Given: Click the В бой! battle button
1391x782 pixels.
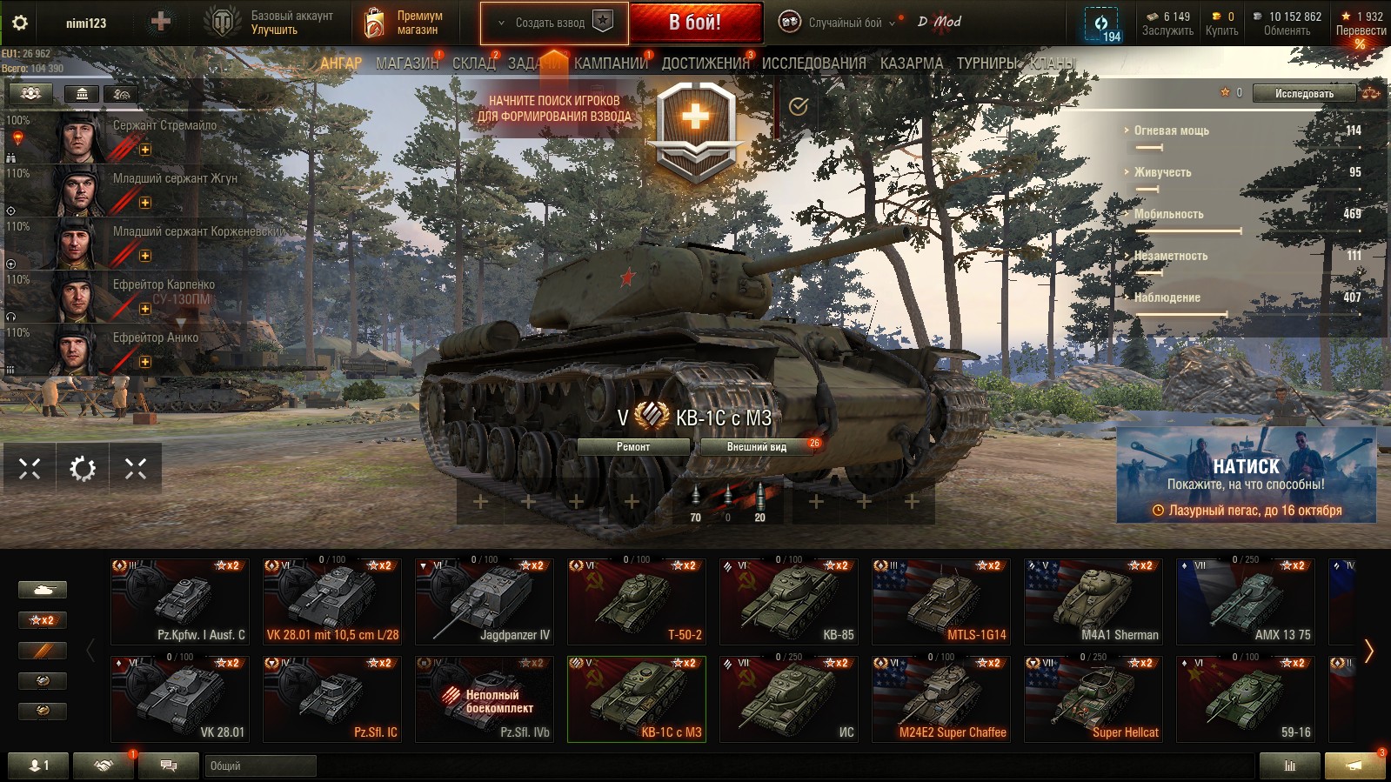Looking at the screenshot, I should click(x=696, y=23).
